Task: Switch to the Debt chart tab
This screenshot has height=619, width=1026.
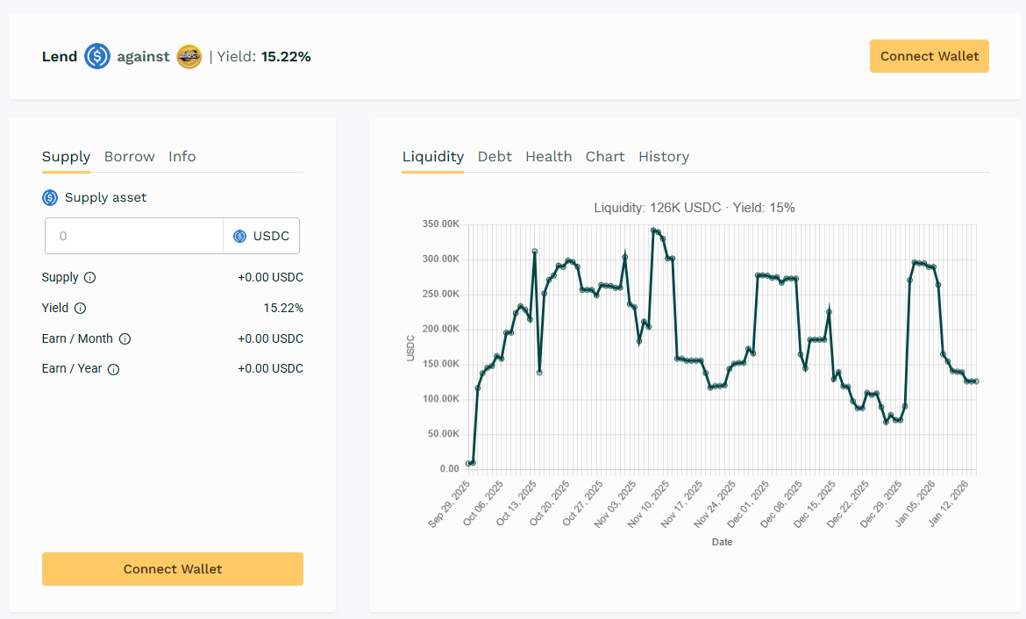Action: coord(495,157)
